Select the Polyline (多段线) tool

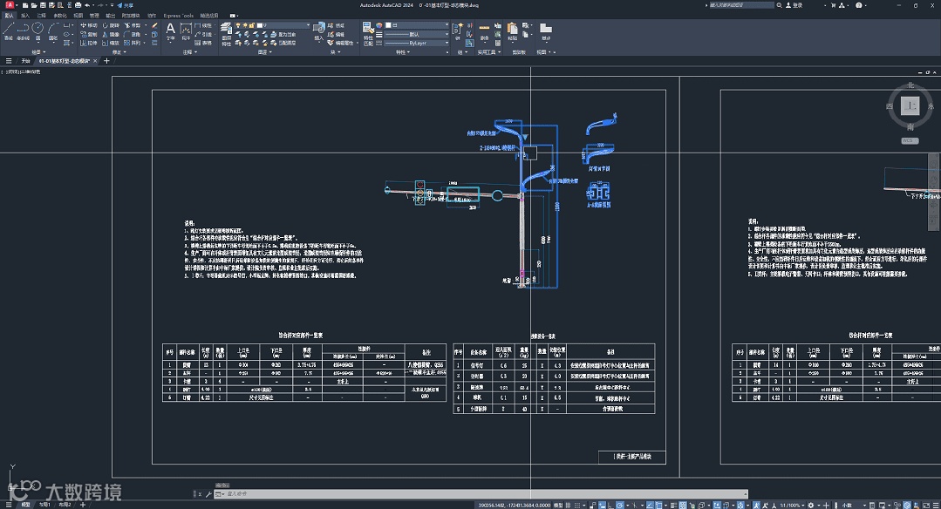click(x=23, y=31)
